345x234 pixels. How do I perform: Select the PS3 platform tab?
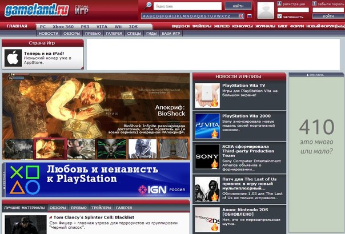pyautogui.click(x=85, y=27)
